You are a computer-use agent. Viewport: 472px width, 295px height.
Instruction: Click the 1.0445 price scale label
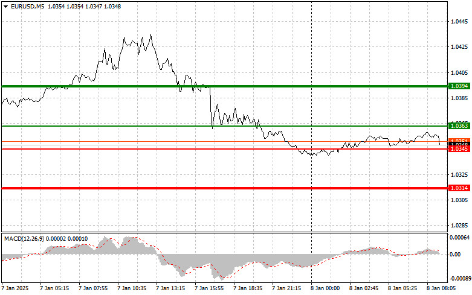coord(459,21)
